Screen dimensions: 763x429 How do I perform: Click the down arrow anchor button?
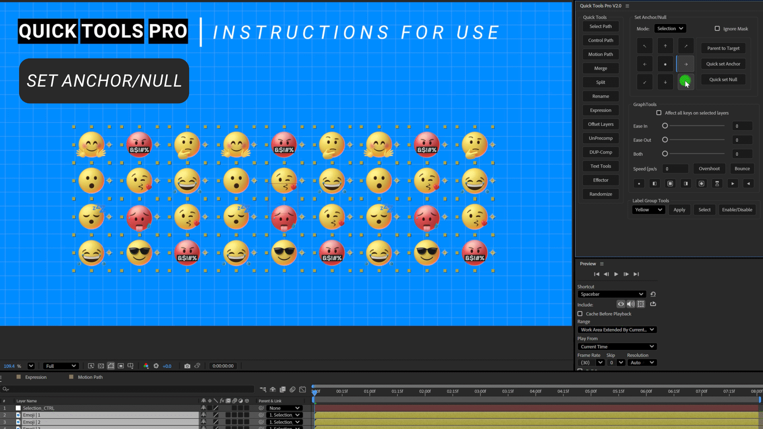pos(665,82)
